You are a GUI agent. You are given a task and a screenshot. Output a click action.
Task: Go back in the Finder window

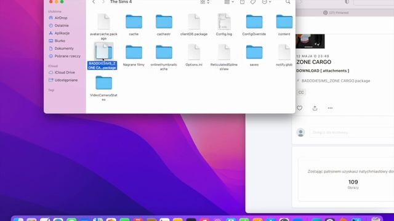tap(94, 2)
